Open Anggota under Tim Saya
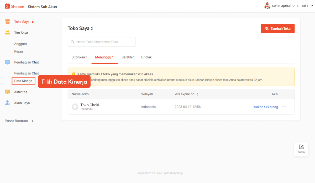Screen dimensions: 315x183 pyautogui.click(x=20, y=44)
